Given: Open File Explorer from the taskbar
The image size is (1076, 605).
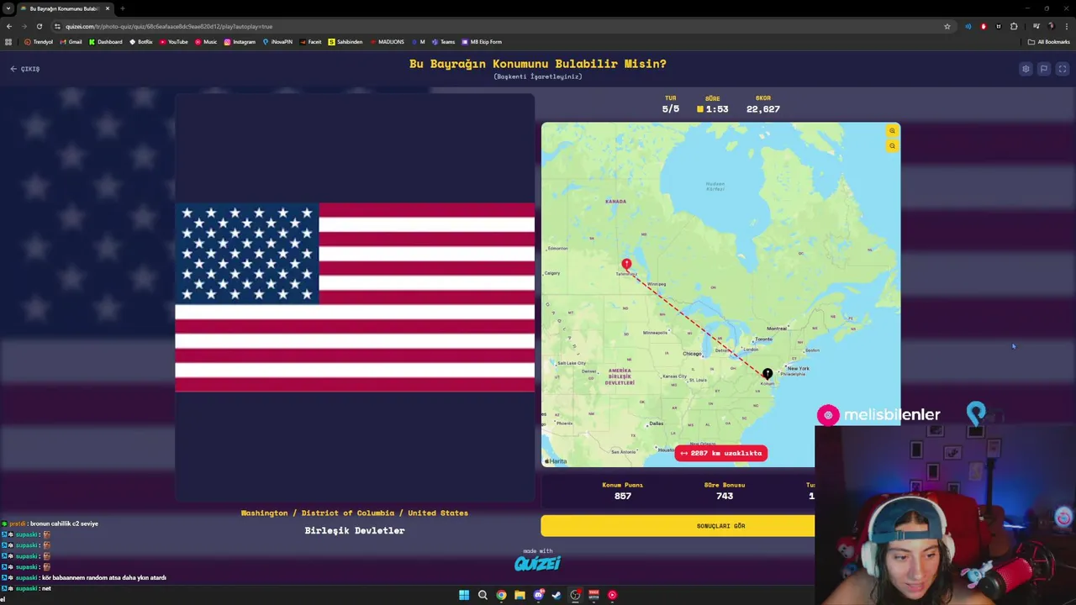Looking at the screenshot, I should tap(520, 595).
